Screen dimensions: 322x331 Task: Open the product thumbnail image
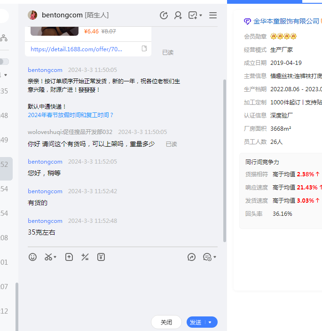click(55, 31)
